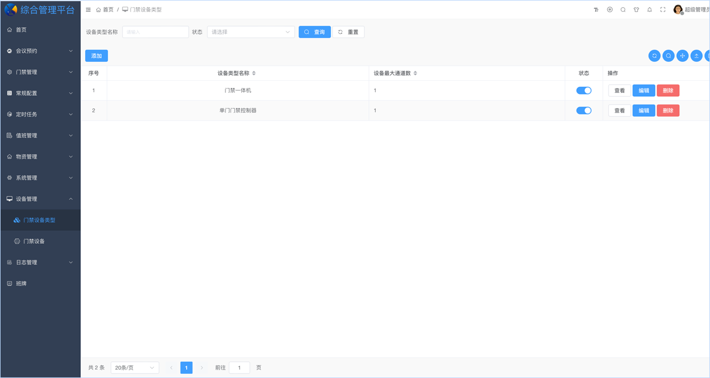Click inside the 设备类型名称 input field
Image resolution: width=710 pixels, height=378 pixels.
156,32
